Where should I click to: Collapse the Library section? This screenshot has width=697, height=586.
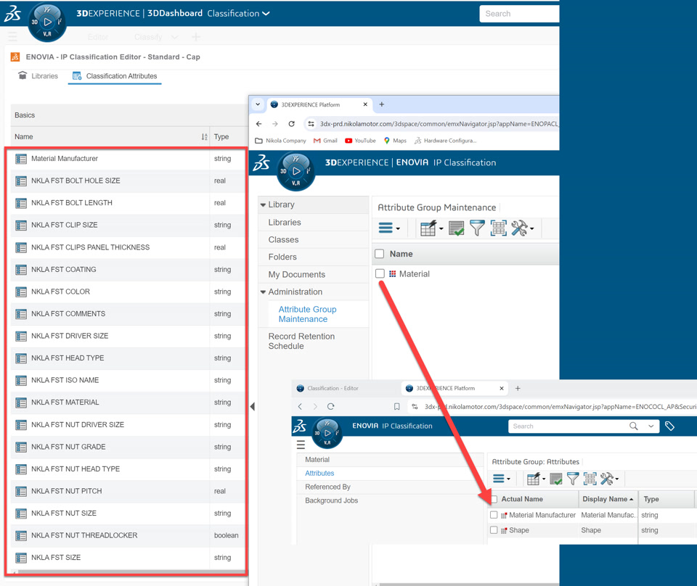pos(263,205)
